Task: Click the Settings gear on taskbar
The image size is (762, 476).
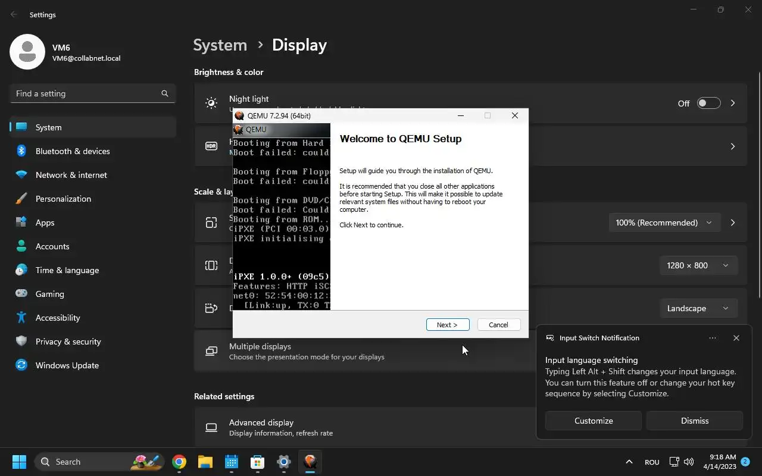Action: click(284, 462)
